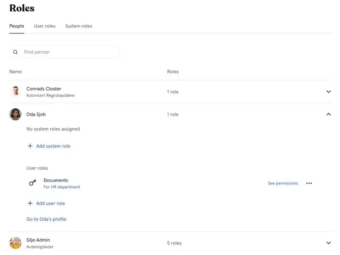Click the Name column header

tap(15, 71)
